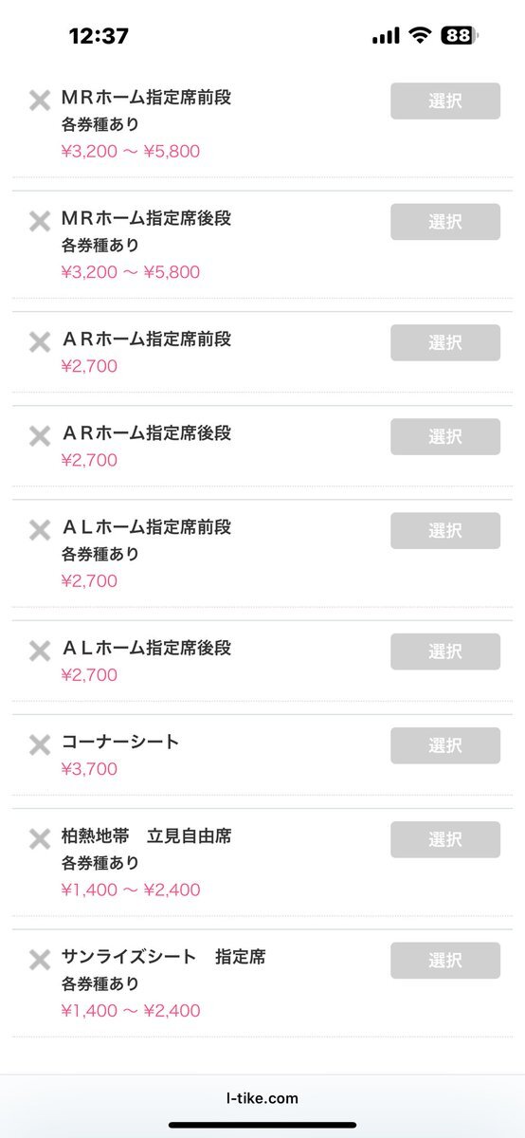Click 選択 for コーナーシート

[445, 745]
